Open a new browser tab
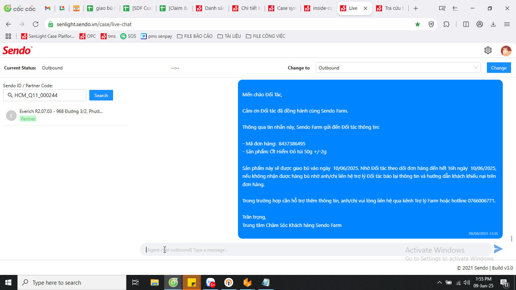Viewport: 516px width, 290px height. pyautogui.click(x=416, y=8)
